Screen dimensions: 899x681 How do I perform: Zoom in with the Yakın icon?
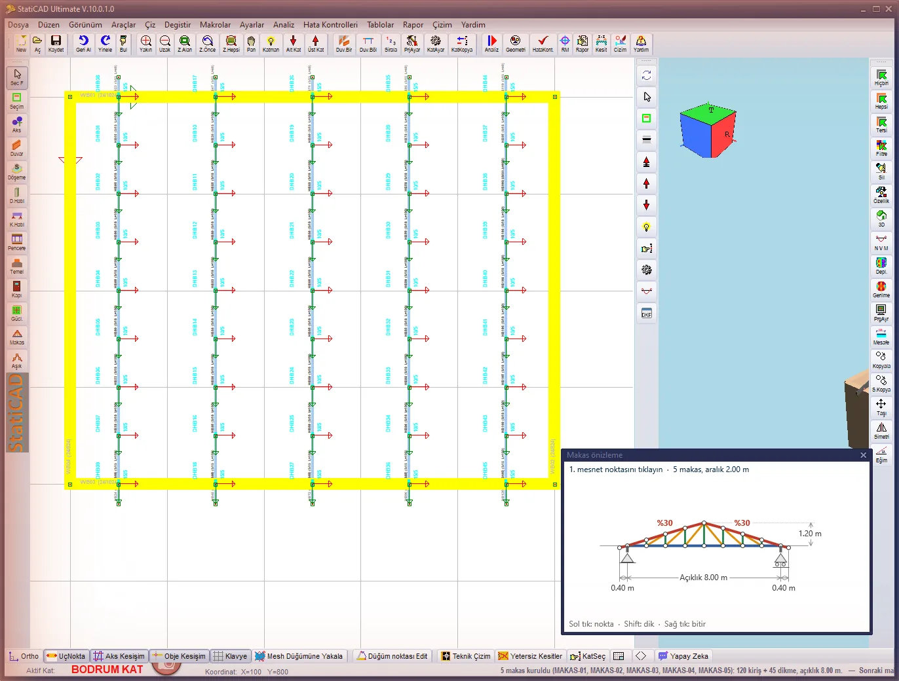145,44
